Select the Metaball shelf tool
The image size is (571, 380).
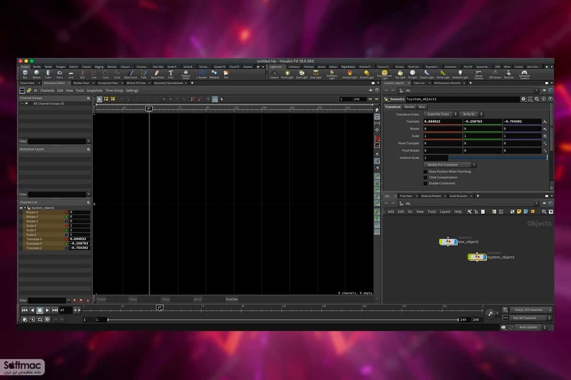coord(214,74)
